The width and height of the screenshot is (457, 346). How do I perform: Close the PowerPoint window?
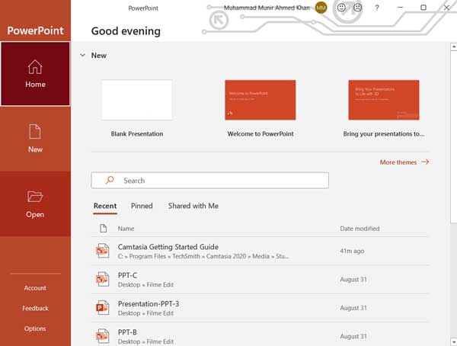tap(446, 8)
